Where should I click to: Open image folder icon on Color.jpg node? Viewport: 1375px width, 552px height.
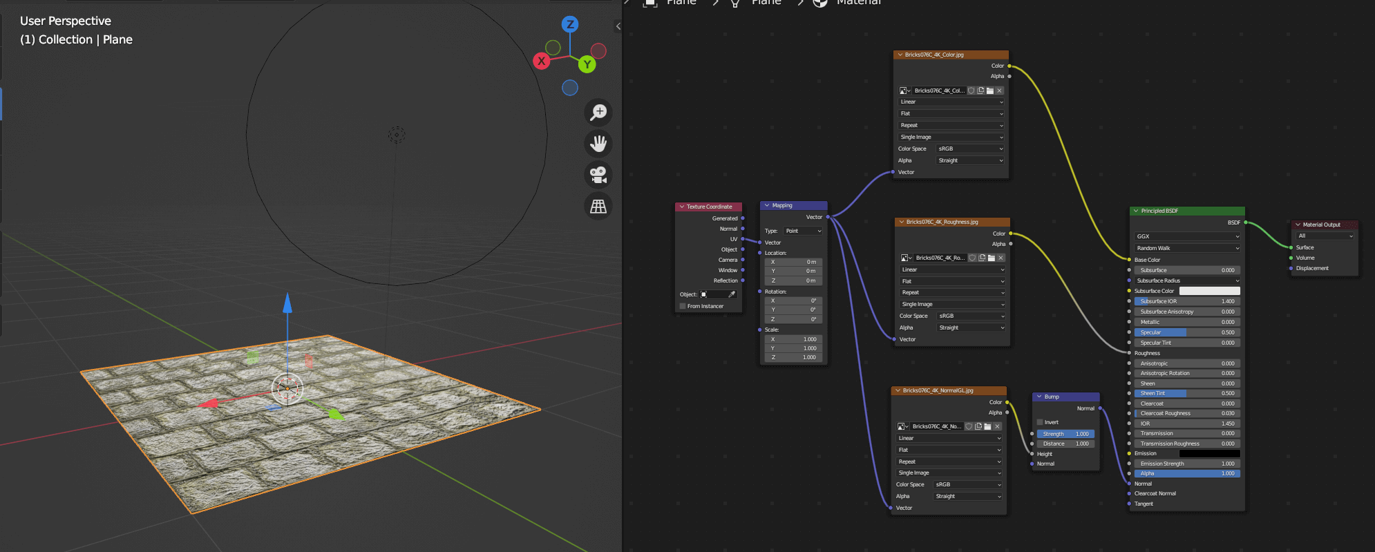click(990, 91)
